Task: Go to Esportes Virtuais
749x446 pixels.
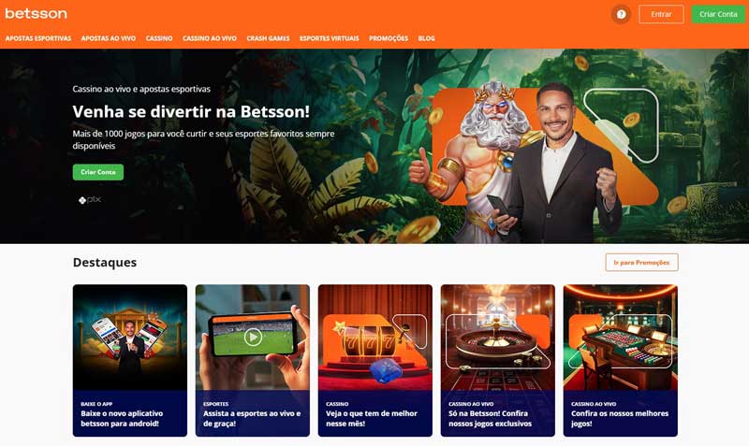Action: pos(330,38)
